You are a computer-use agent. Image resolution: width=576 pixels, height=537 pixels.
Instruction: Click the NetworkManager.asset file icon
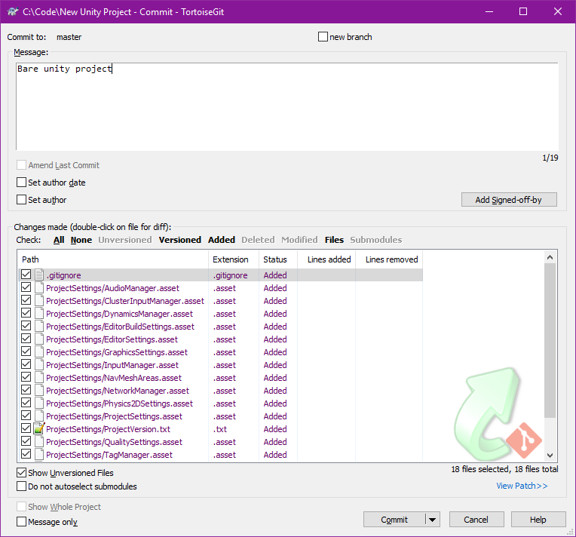39,391
